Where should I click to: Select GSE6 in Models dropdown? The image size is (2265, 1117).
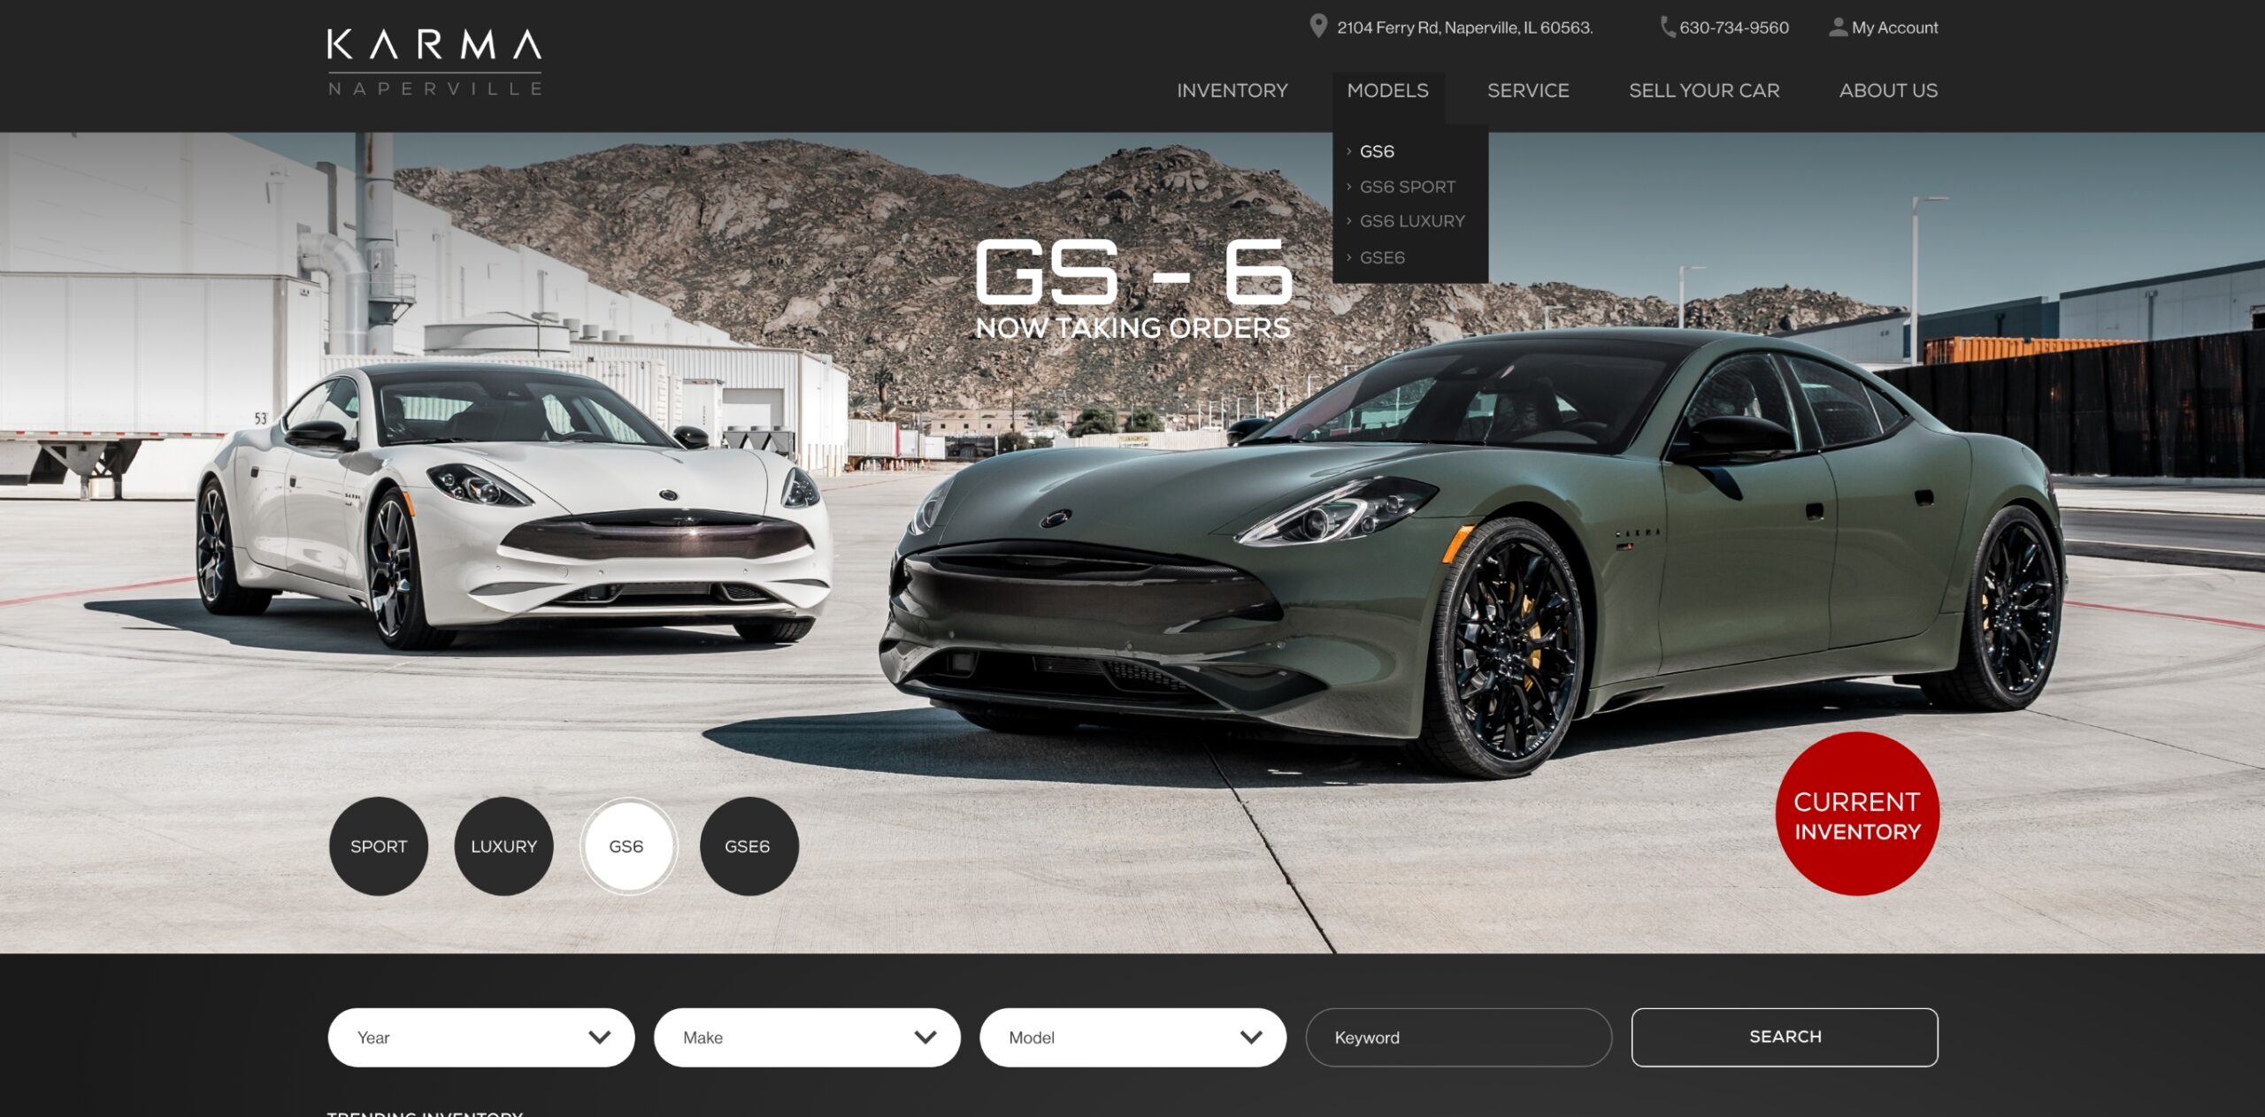point(1382,257)
